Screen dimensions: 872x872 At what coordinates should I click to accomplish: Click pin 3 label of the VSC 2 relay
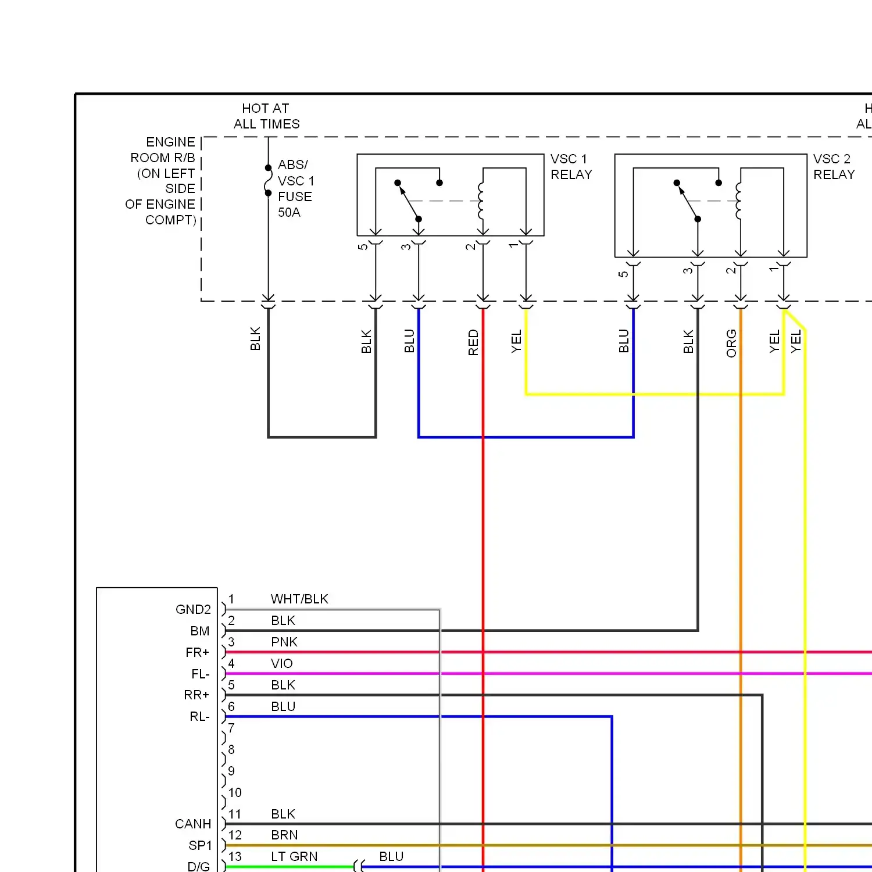[x=688, y=271]
